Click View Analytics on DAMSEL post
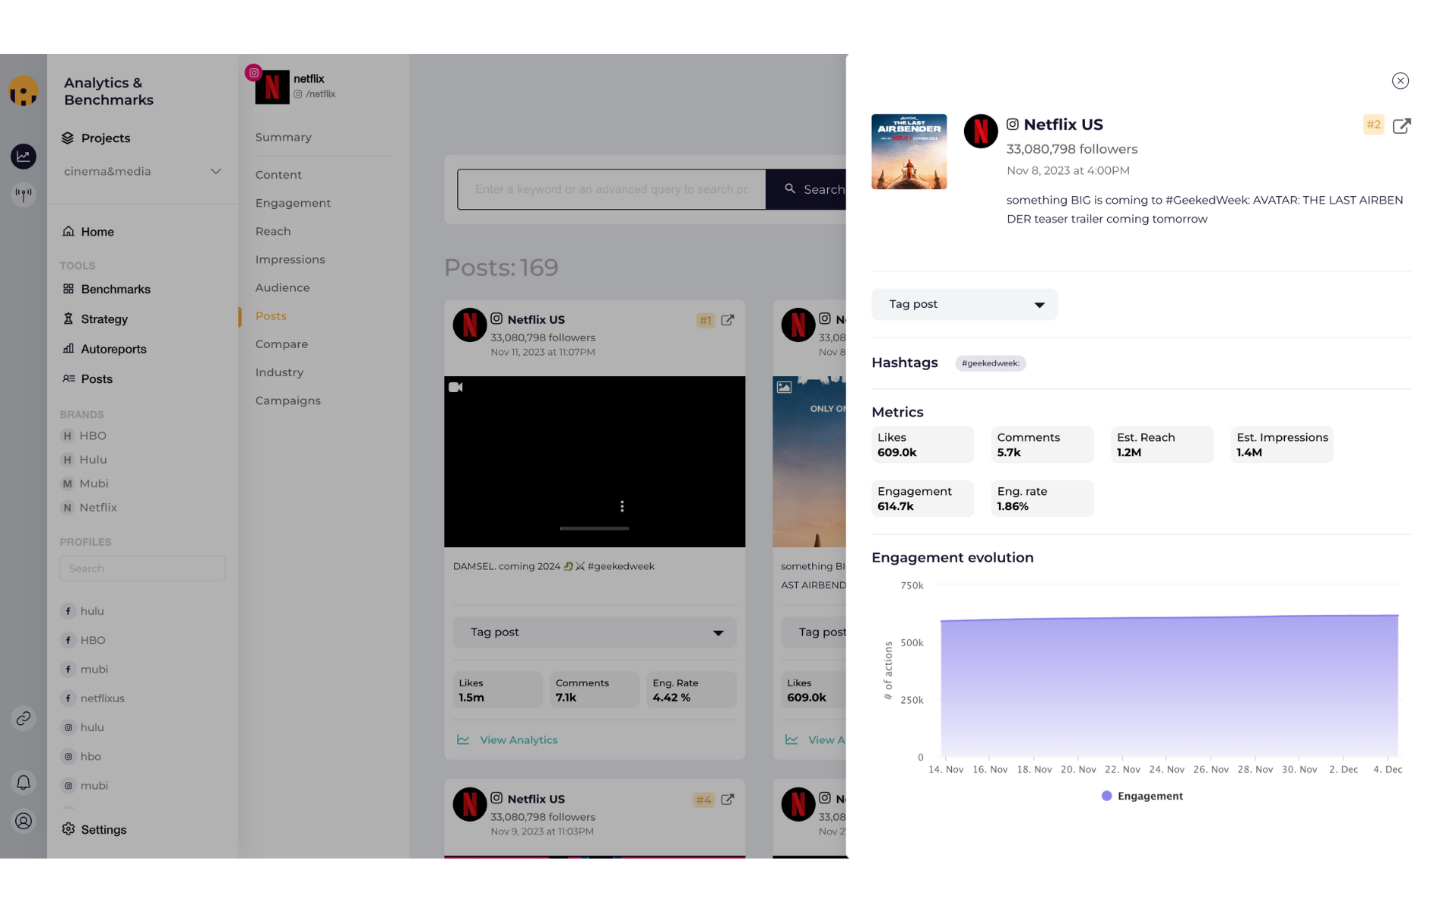 click(x=507, y=740)
